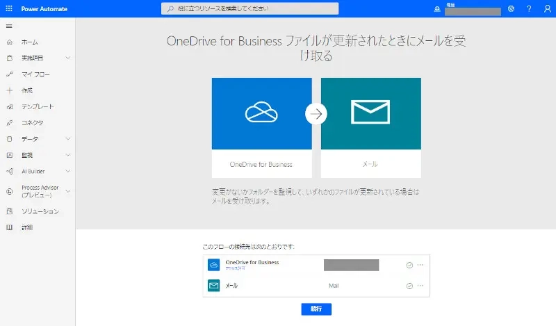Click the メール connector tile

tap(371, 128)
